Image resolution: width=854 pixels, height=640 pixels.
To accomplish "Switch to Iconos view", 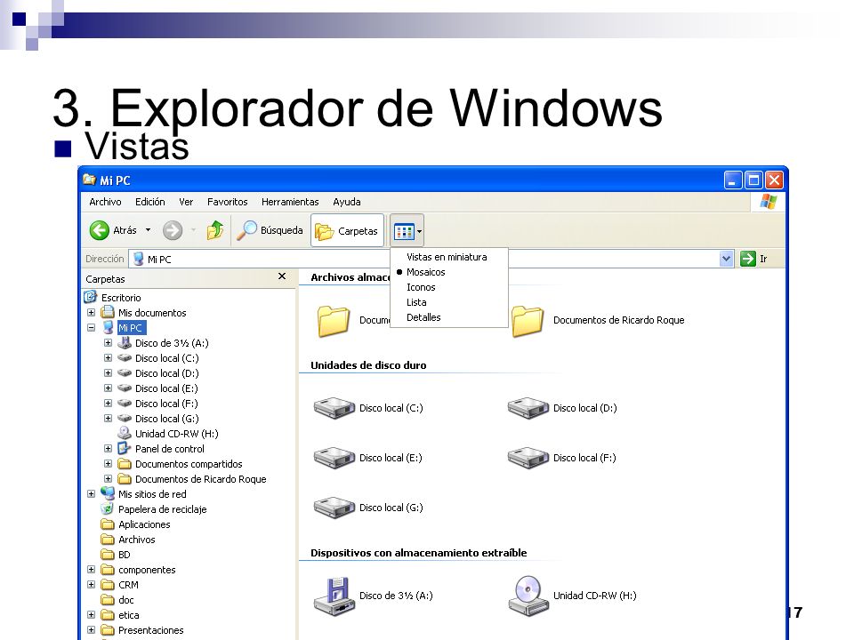I will (x=421, y=287).
